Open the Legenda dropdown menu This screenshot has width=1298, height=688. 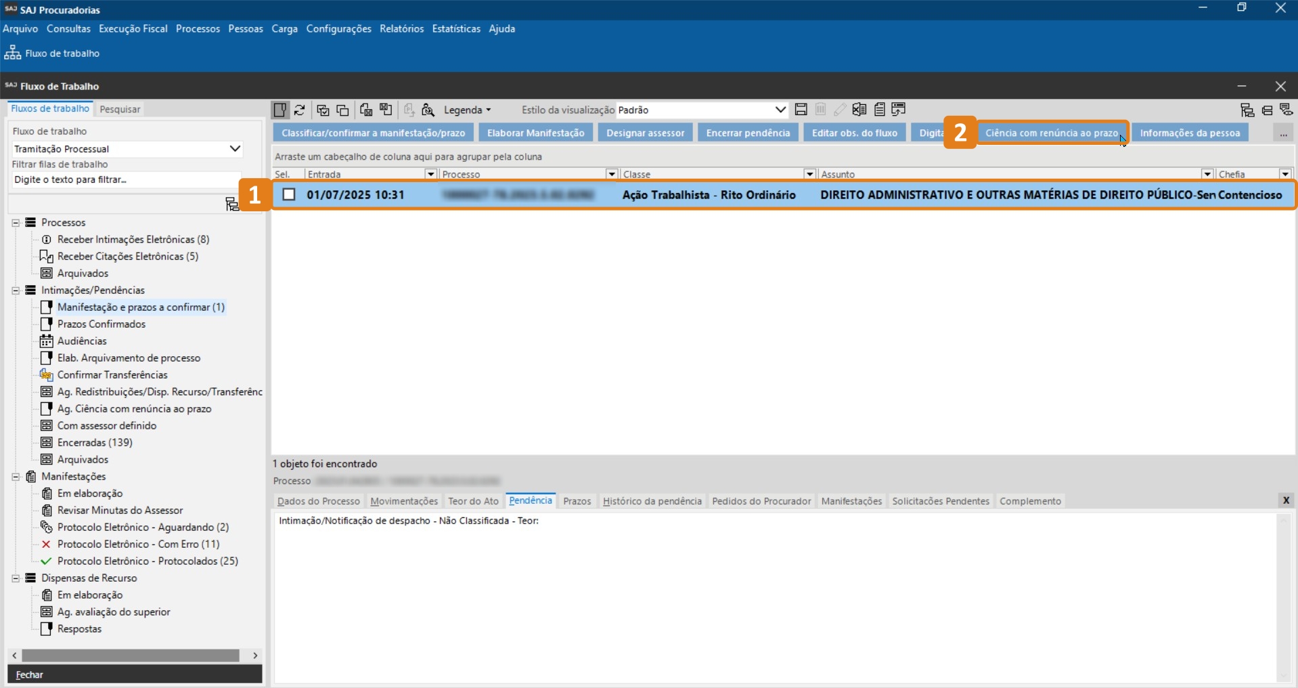coord(467,110)
